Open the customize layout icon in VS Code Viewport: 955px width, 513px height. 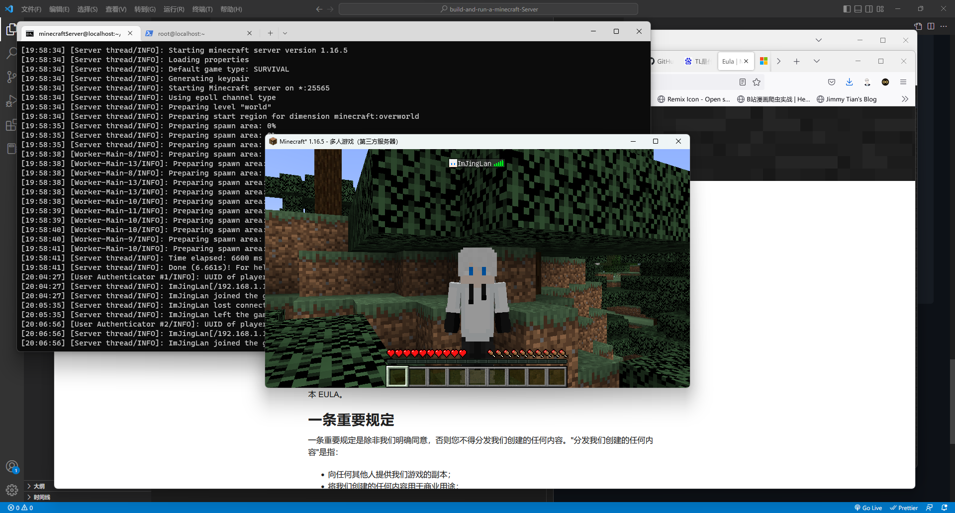tap(880, 9)
